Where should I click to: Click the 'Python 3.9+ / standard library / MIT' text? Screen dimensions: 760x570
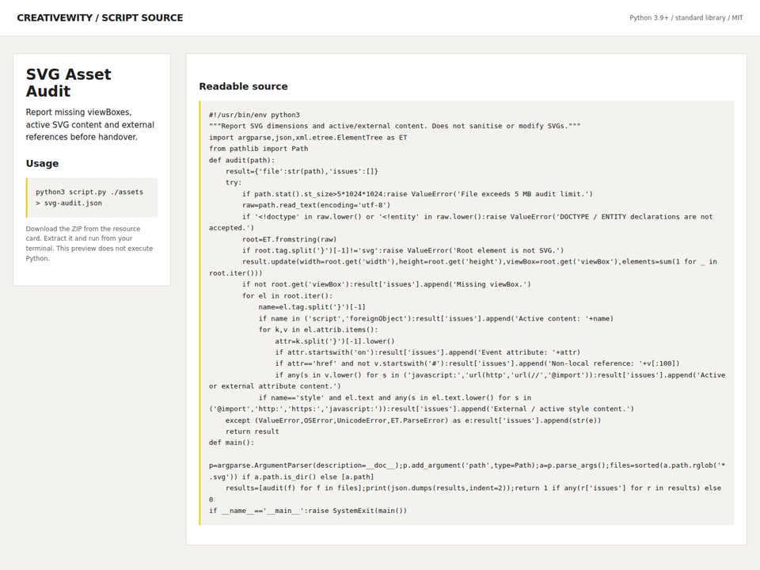click(686, 18)
